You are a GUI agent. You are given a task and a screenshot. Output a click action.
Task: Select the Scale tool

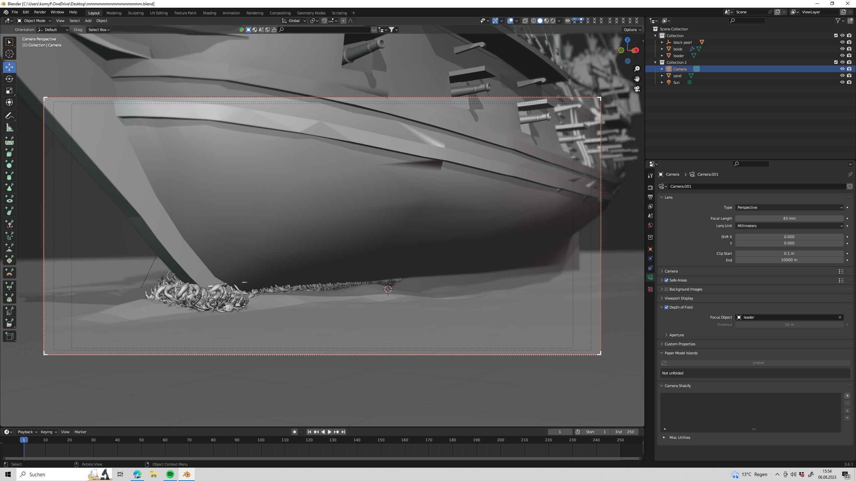pyautogui.click(x=9, y=91)
